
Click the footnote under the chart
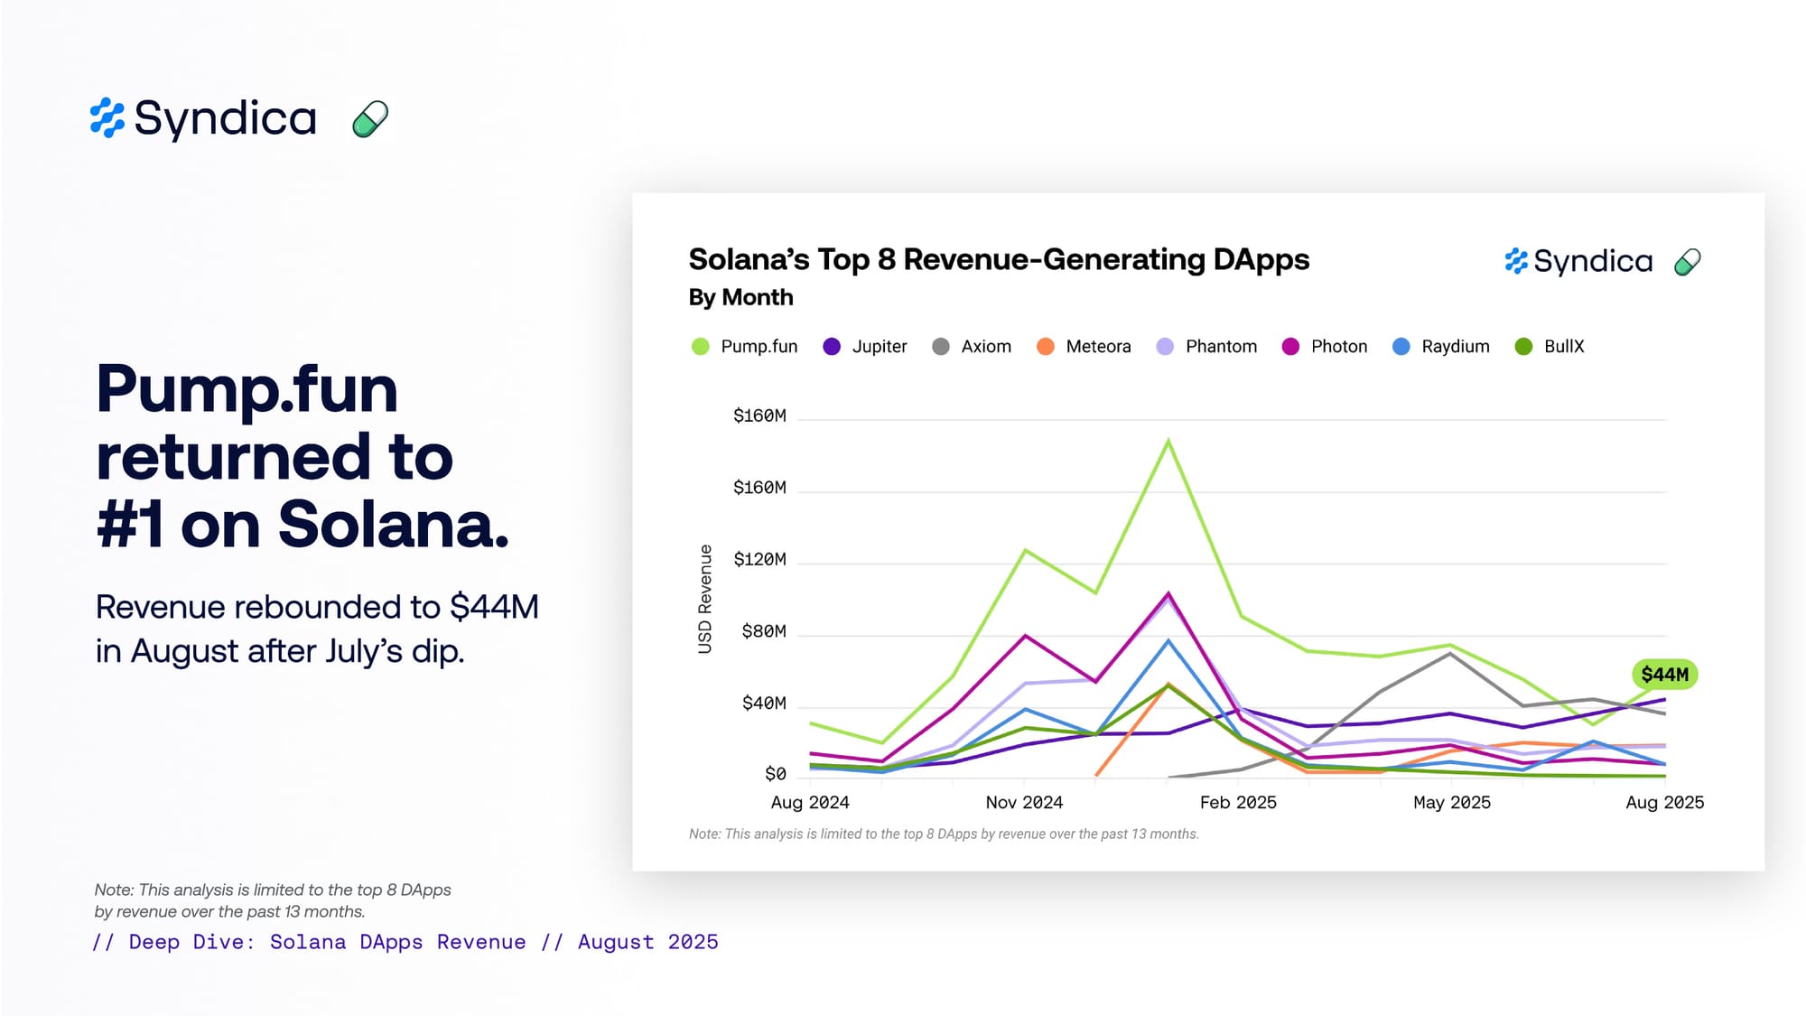(x=944, y=834)
